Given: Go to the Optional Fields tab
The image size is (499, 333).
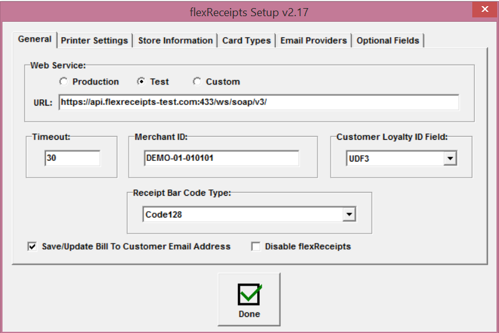Looking at the screenshot, I should (388, 41).
